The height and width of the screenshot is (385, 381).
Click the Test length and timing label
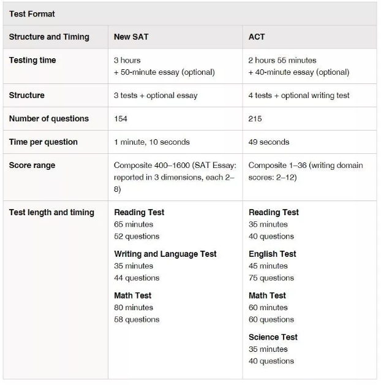click(51, 212)
